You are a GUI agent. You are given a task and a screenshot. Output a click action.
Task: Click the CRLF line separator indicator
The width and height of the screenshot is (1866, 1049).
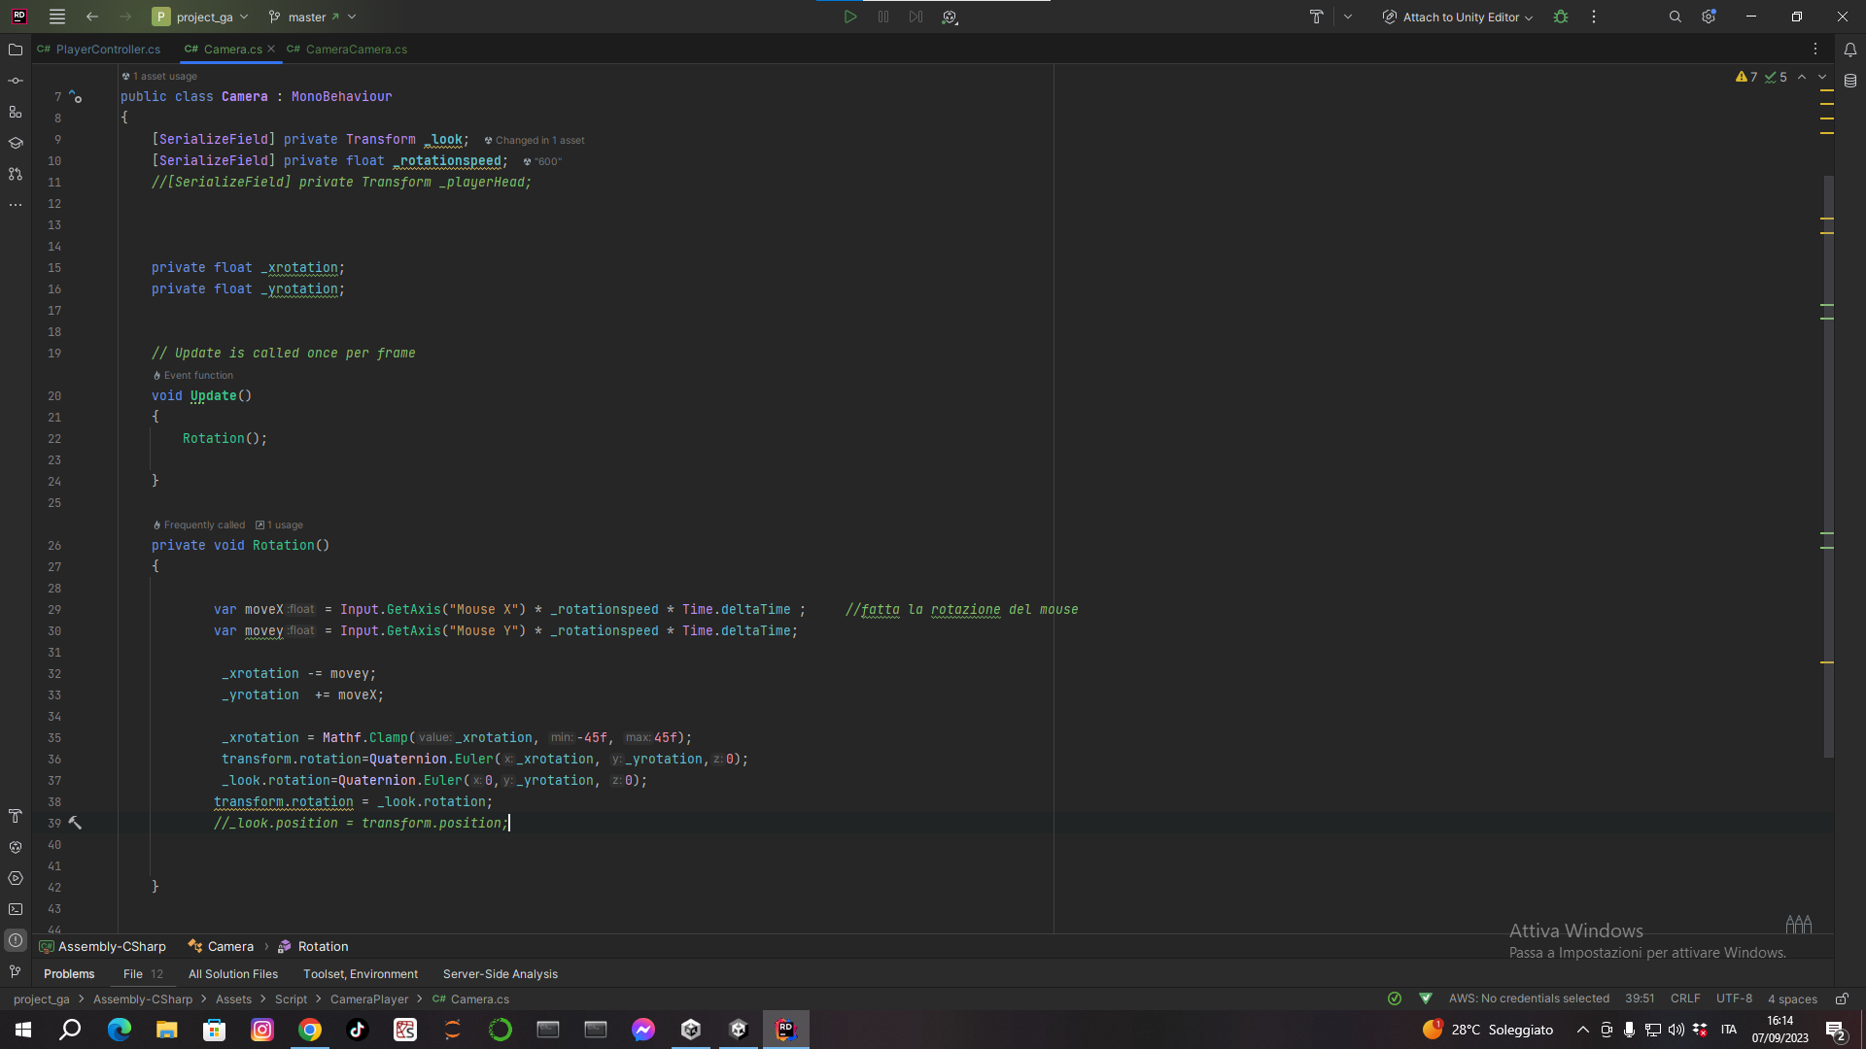[1684, 998]
